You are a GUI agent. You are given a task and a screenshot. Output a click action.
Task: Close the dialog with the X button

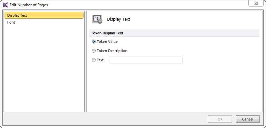[x=256, y=3]
